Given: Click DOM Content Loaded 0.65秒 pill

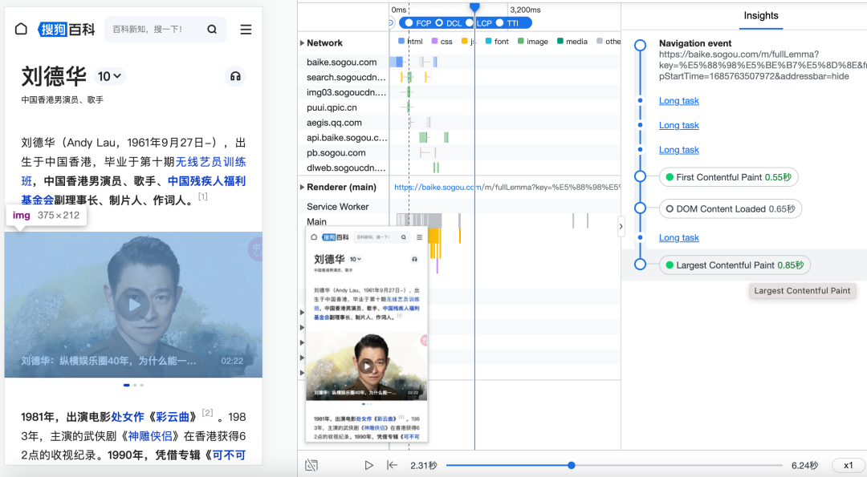Looking at the screenshot, I should click(x=731, y=208).
